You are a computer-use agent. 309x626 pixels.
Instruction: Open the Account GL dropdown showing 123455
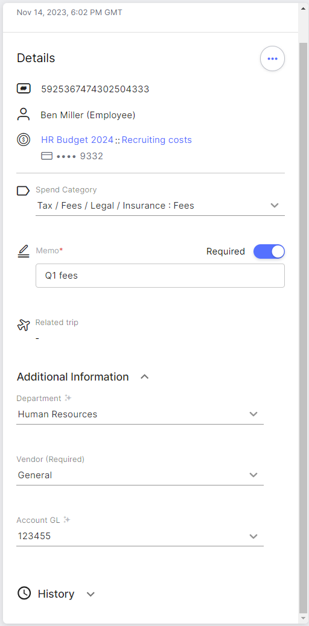pyautogui.click(x=140, y=536)
